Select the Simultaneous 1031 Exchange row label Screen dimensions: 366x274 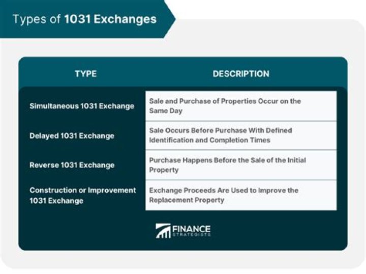82,106
